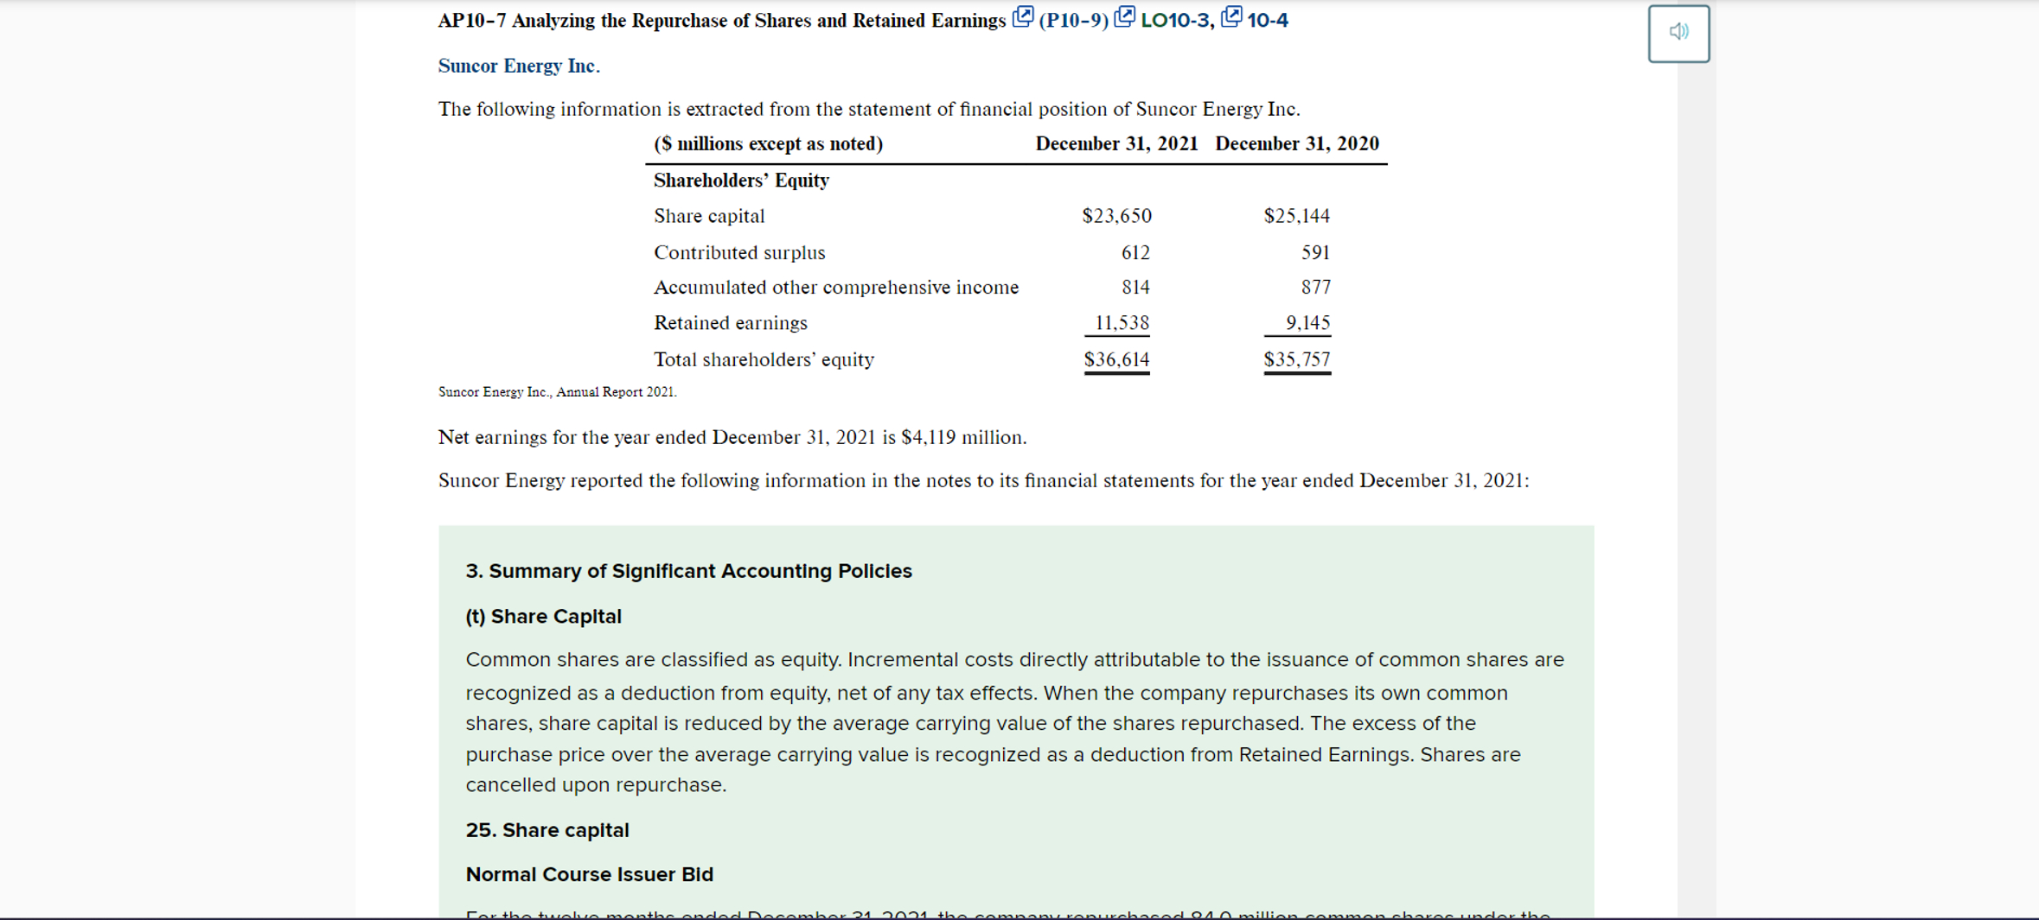Screen dimensions: 2039x920
Task: Open the 10-4 learning objective link
Action: pyautogui.click(x=1268, y=20)
